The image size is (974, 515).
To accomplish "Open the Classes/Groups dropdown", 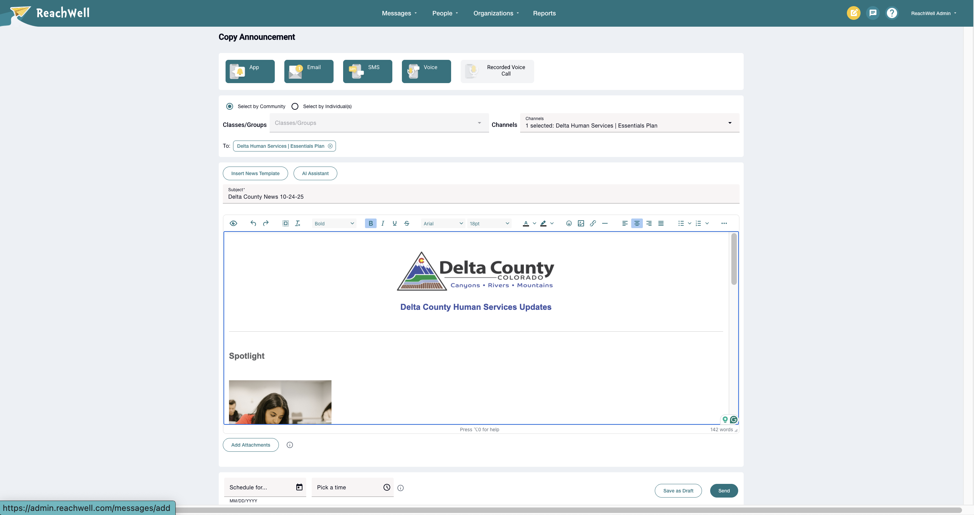I will click(x=378, y=123).
